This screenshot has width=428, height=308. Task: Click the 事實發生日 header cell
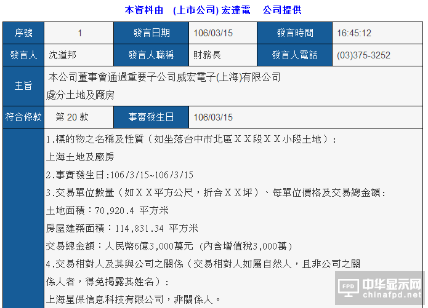pyautogui.click(x=151, y=117)
